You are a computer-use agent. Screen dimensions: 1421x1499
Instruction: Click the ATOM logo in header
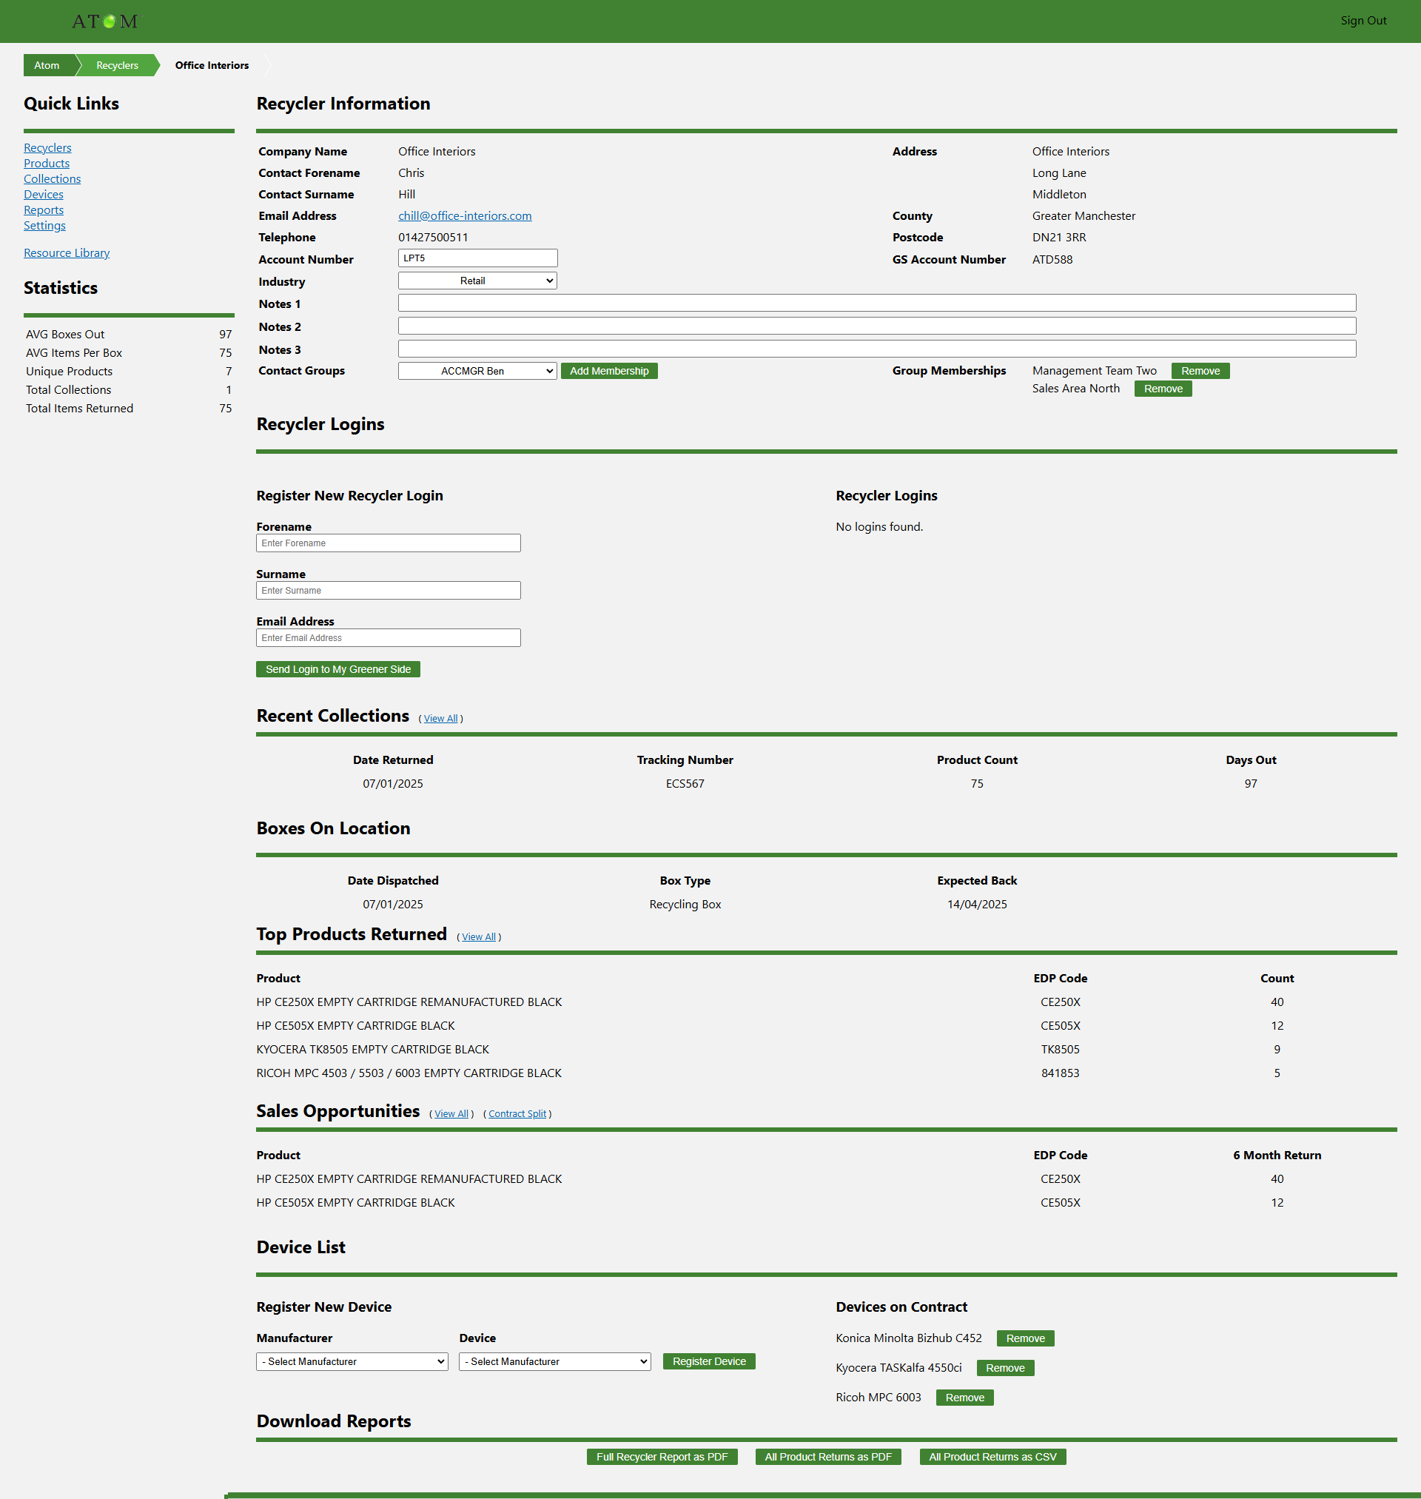coord(105,21)
